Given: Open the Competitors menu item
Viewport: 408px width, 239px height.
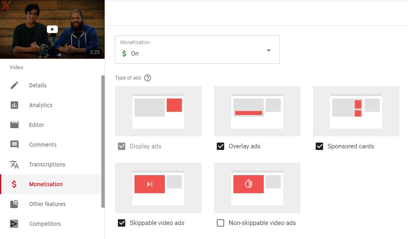Looking at the screenshot, I should point(51,224).
